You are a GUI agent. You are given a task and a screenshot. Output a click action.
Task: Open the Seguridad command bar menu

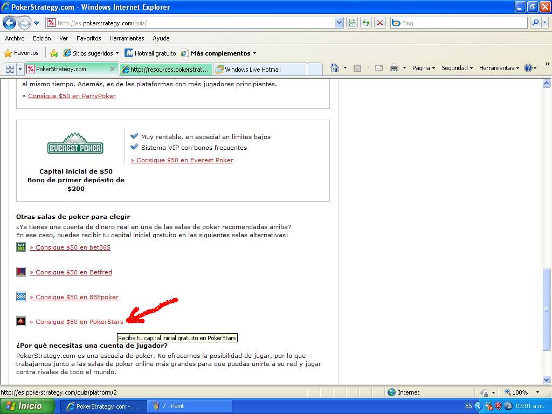tap(457, 68)
